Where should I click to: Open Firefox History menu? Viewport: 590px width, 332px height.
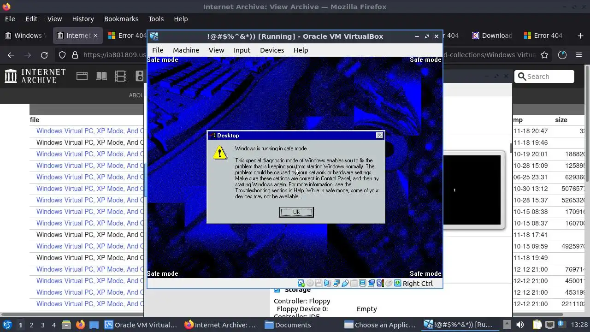pos(83,19)
